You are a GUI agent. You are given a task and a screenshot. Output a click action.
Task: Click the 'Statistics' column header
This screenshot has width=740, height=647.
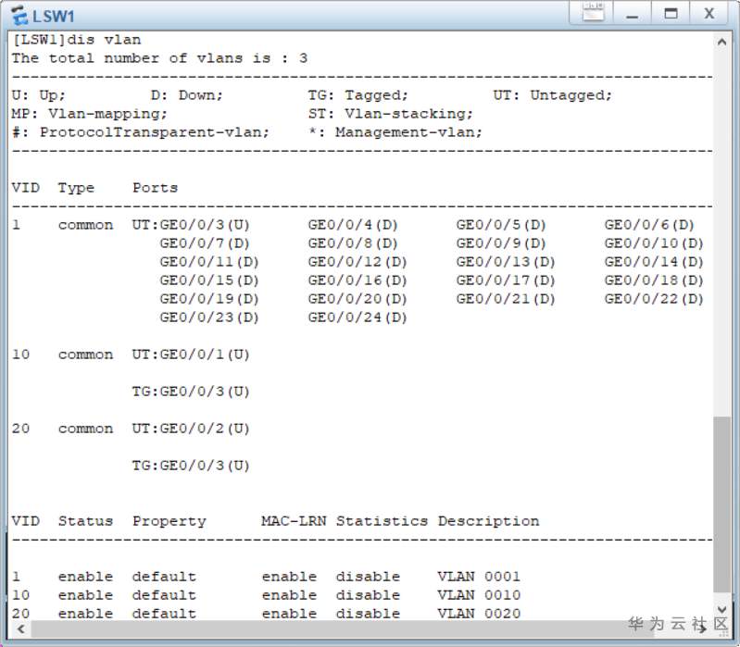click(382, 521)
